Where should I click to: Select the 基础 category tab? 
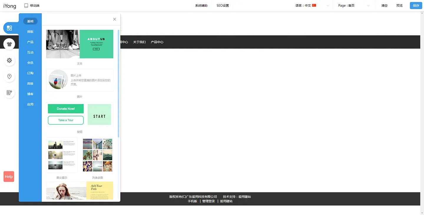[x=30, y=21]
